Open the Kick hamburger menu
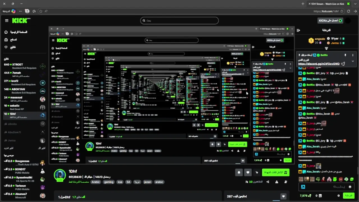Viewport: 359px width, 202px height. [x=6, y=20]
